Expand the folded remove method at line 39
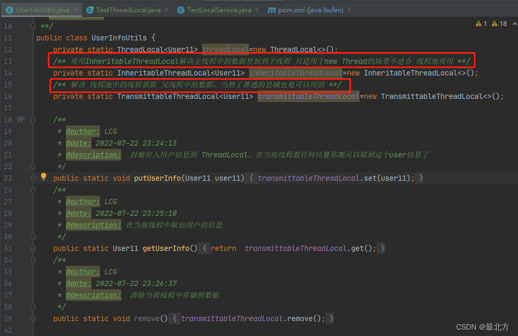 [33, 319]
